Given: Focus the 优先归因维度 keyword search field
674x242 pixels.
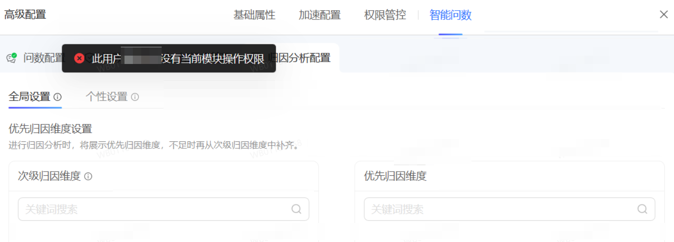Looking at the screenshot, I should pyautogui.click(x=499, y=209).
